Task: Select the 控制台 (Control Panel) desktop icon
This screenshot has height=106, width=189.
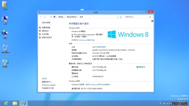Action: [x=5, y=63]
